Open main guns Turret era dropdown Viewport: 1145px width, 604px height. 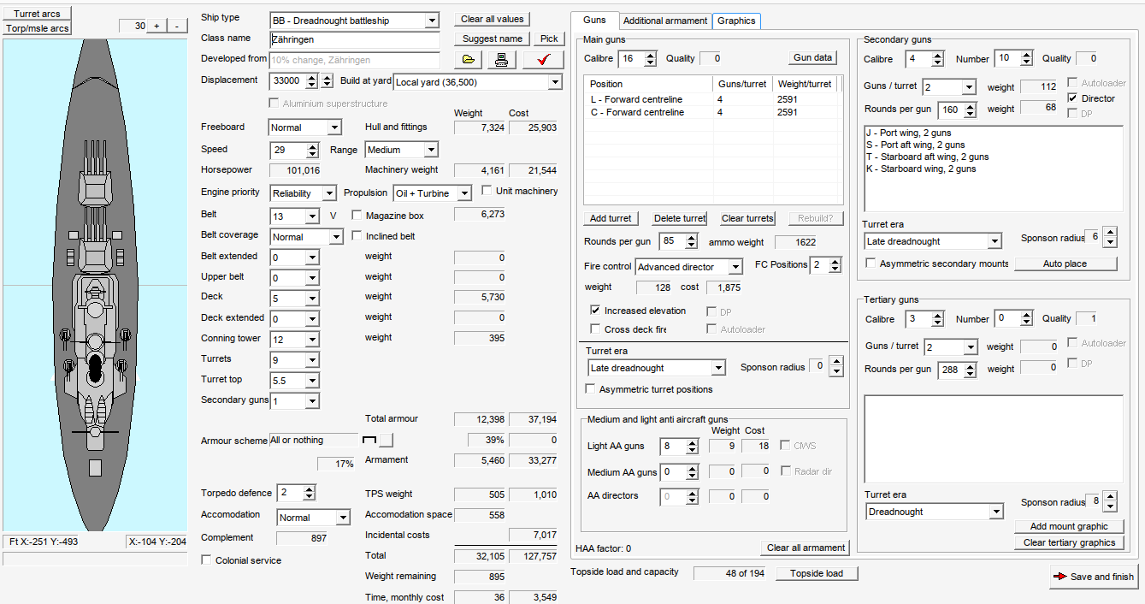pyautogui.click(x=718, y=368)
